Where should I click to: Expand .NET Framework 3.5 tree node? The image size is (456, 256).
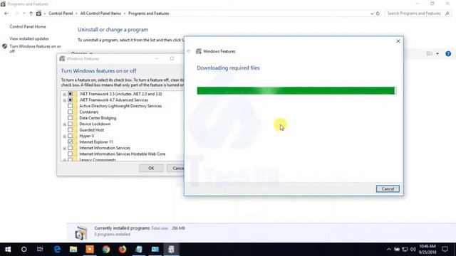[x=64, y=95]
